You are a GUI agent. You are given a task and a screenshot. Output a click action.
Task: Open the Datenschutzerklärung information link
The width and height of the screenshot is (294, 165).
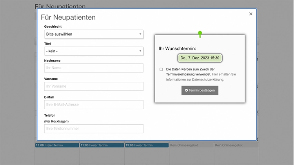click(x=201, y=77)
